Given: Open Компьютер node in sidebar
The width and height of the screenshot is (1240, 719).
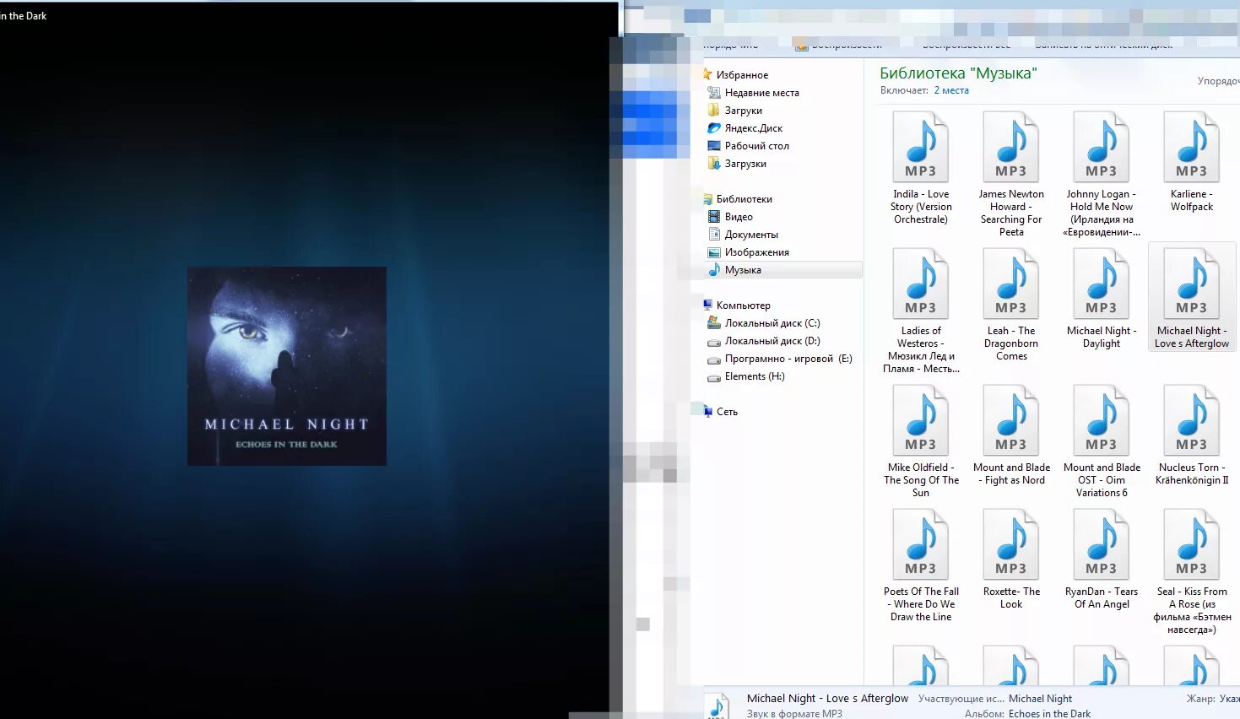Looking at the screenshot, I should (x=743, y=305).
